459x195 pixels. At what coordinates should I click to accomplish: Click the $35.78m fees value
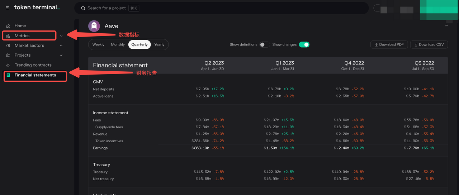pos(411,120)
